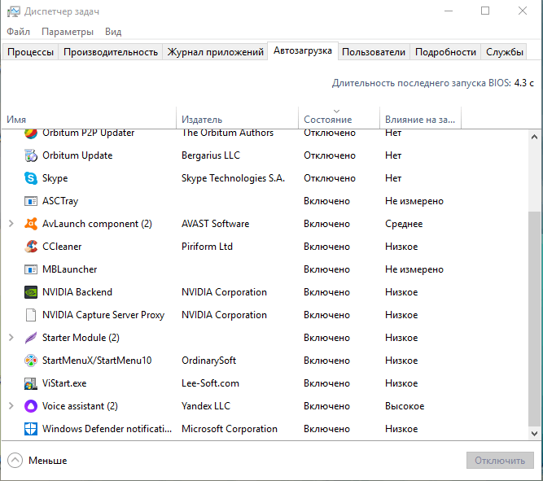The image size is (543, 481).
Task: Click the MBLauncher program icon
Action: pyautogui.click(x=31, y=269)
